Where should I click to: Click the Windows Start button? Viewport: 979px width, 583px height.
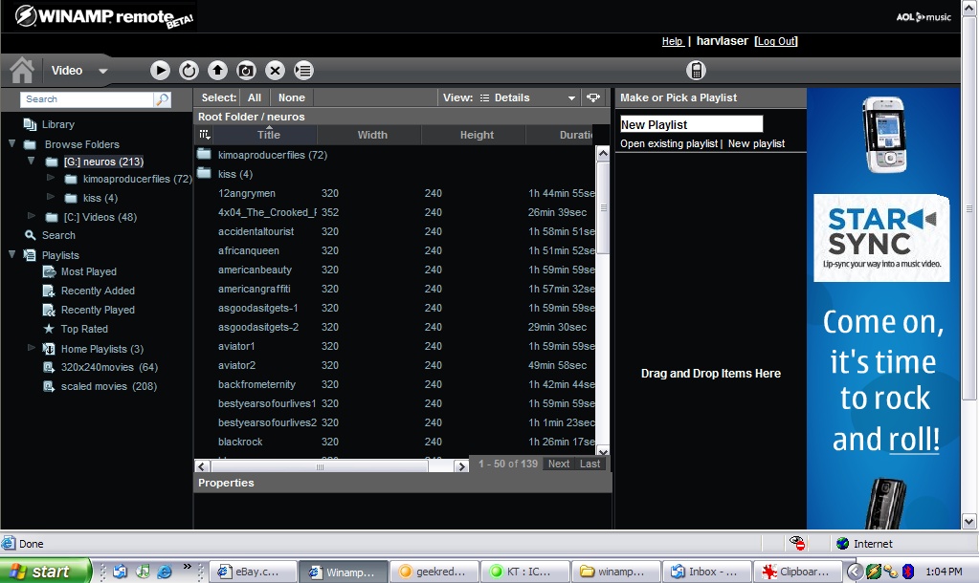tap(45, 572)
